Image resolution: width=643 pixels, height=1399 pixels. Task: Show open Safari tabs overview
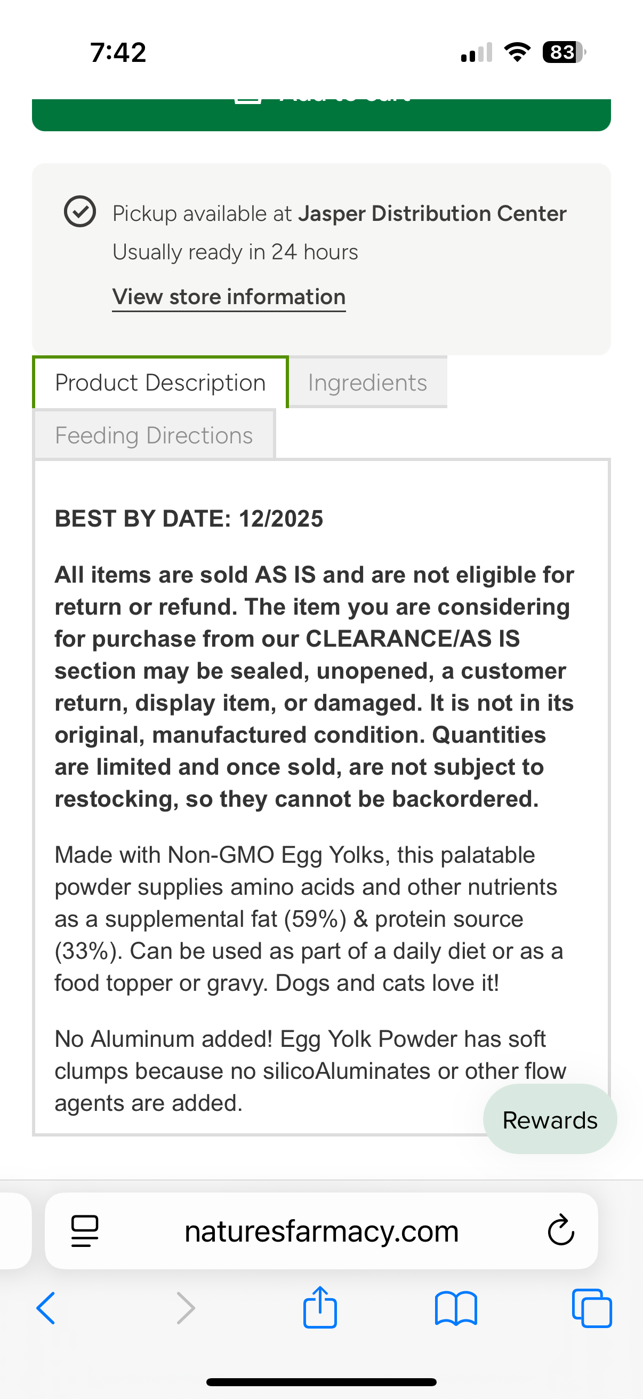[591, 1308]
